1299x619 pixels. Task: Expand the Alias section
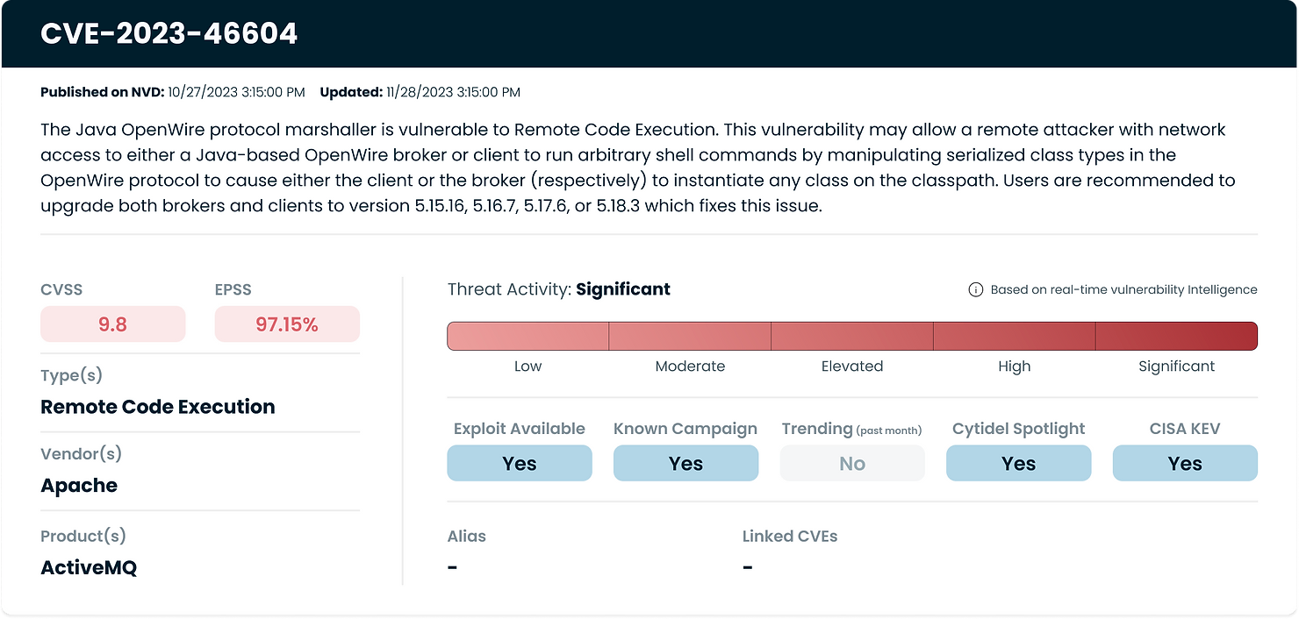(466, 536)
